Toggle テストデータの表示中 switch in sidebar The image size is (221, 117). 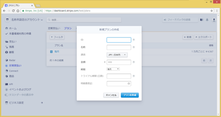pos(7,95)
